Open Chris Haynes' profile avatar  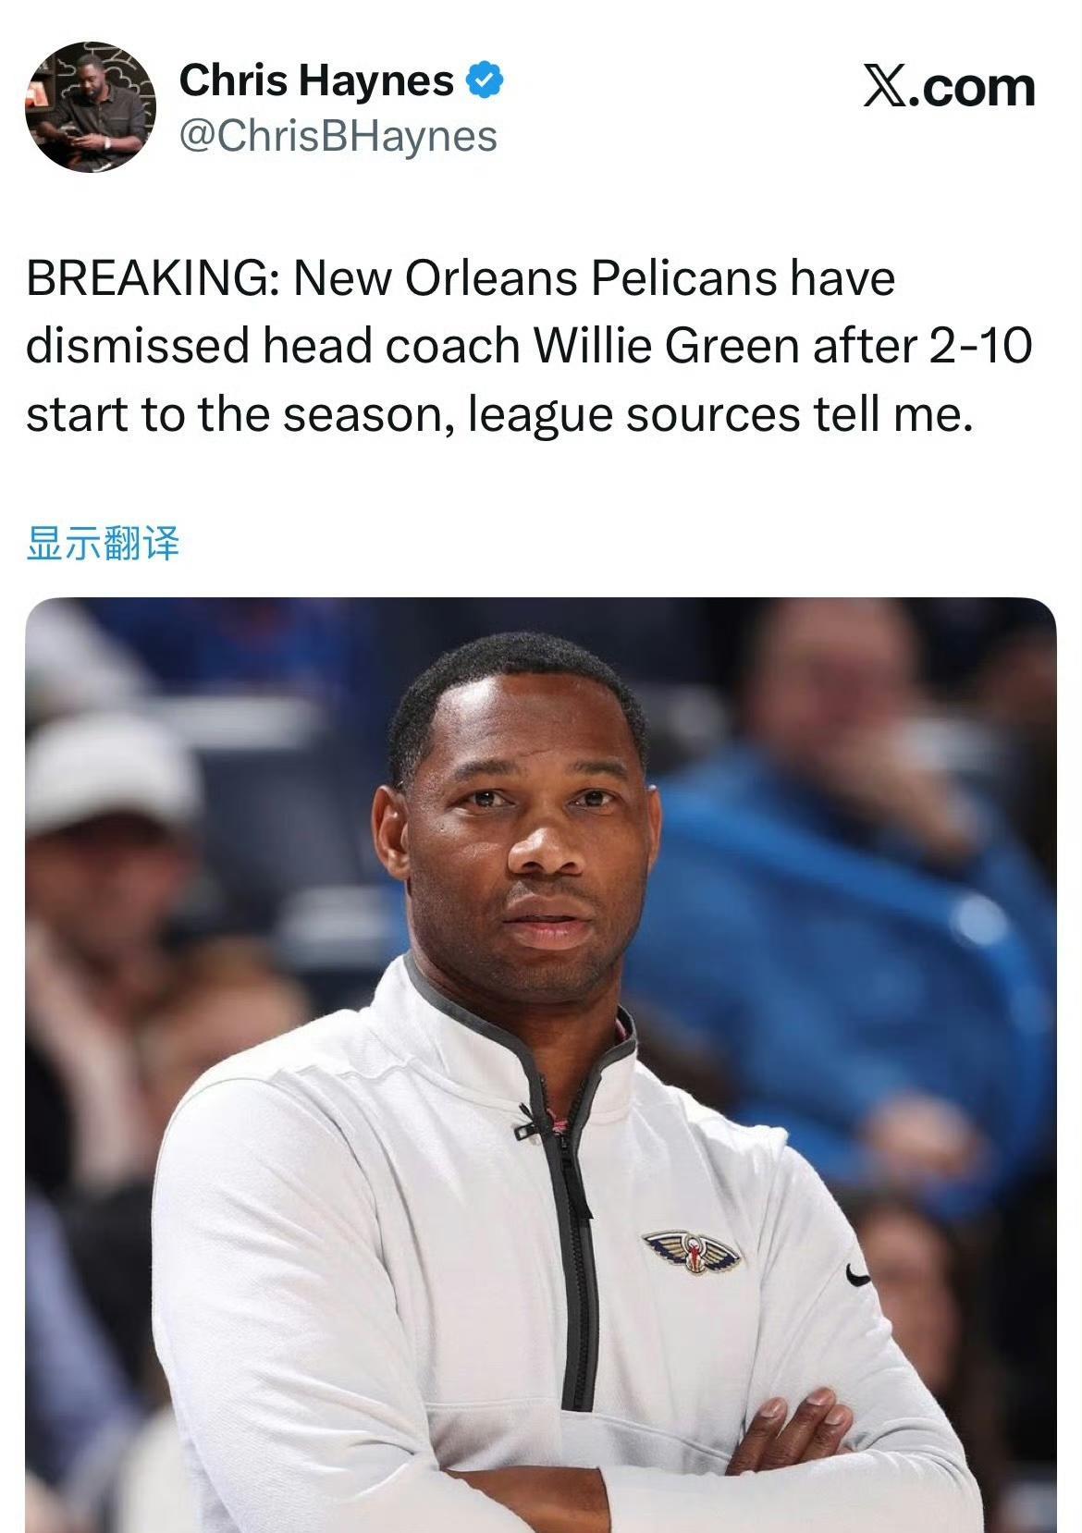pyautogui.click(x=91, y=107)
